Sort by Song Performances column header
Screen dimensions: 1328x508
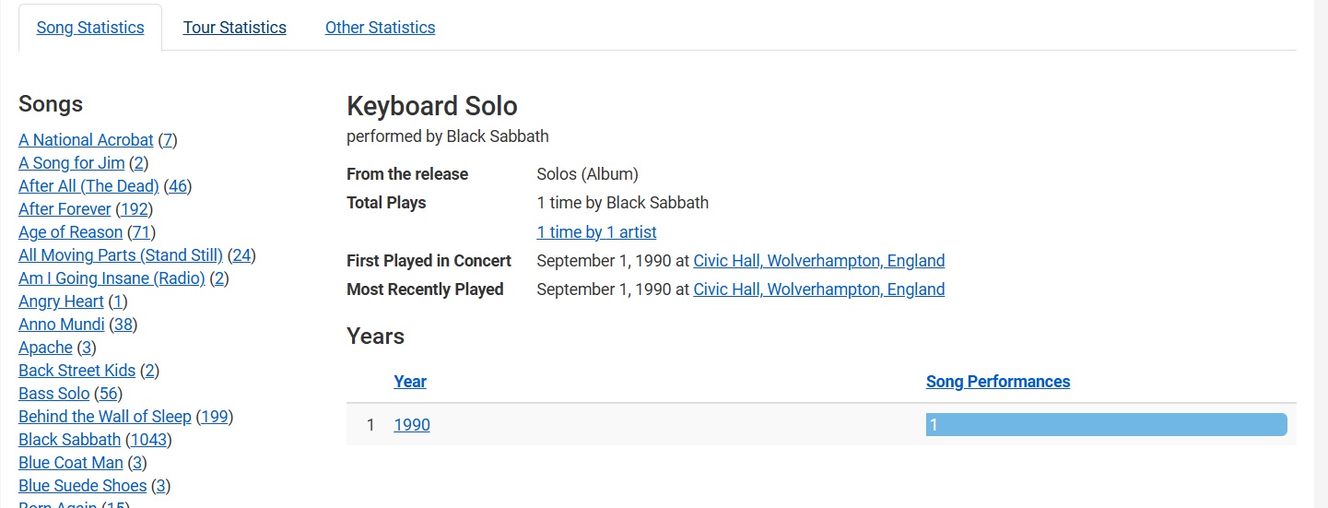tap(998, 382)
